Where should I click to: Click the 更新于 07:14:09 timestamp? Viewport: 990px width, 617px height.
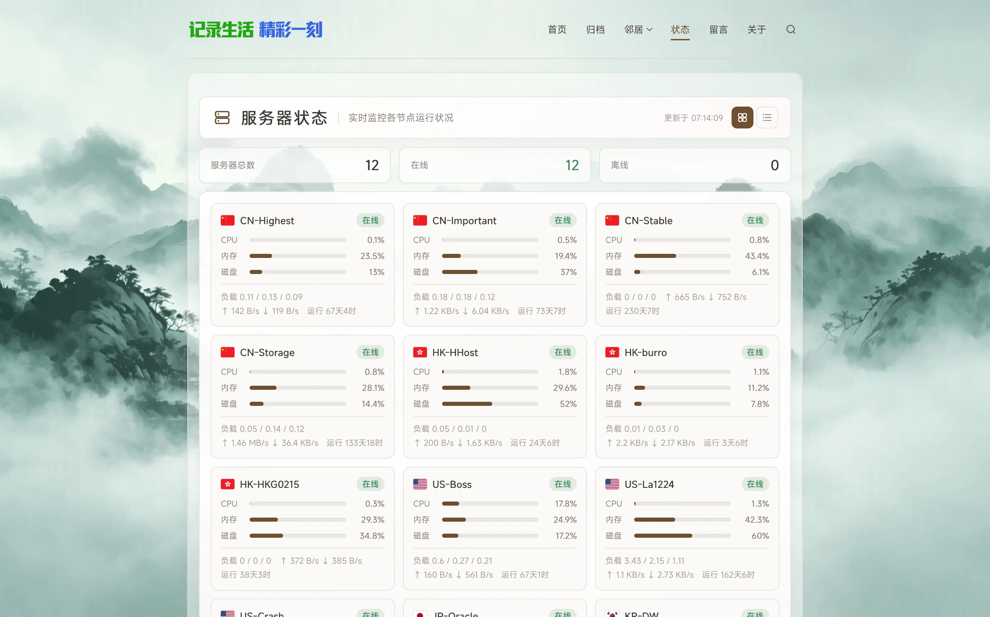tap(693, 118)
